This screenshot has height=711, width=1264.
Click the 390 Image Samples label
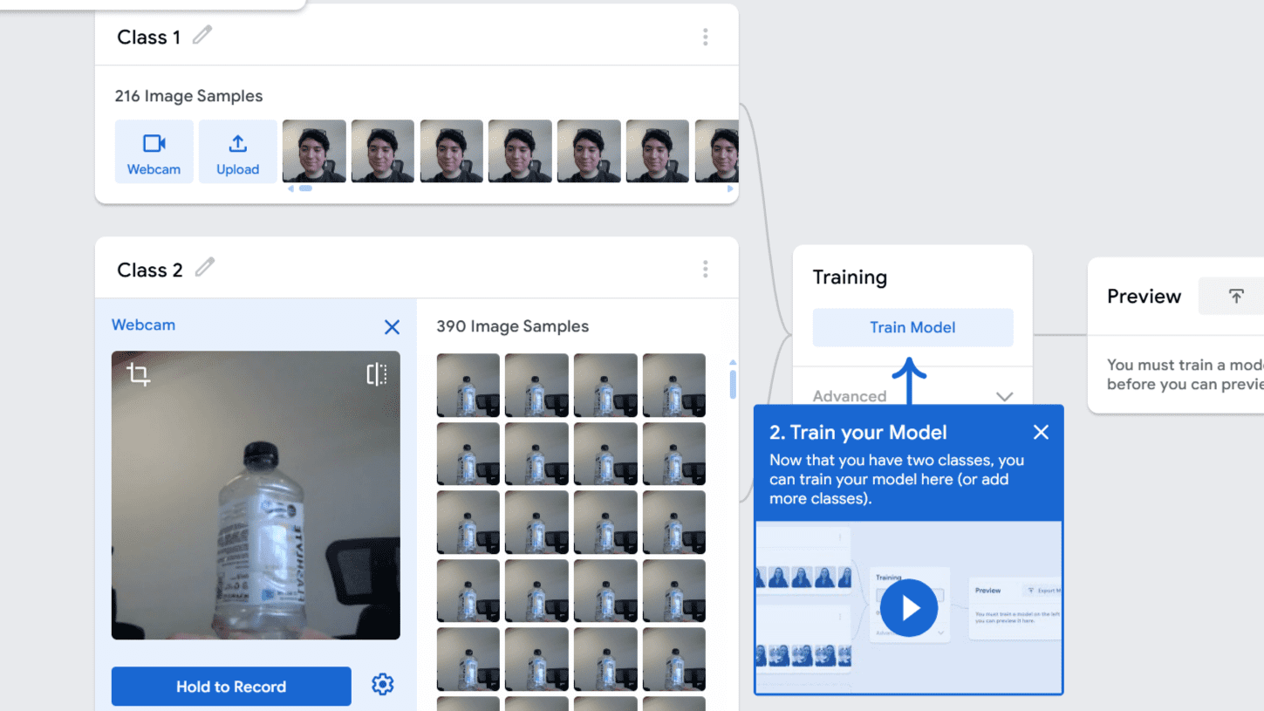tap(513, 326)
